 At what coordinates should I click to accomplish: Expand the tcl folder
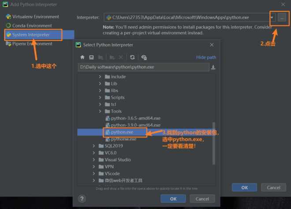coord(100,104)
